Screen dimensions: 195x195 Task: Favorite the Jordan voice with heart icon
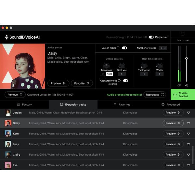click(188, 112)
